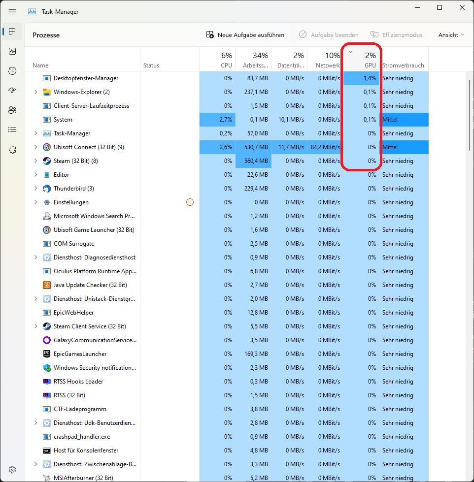This screenshot has height=482, width=474.
Task: Sort by the CPU column header
Action: (x=217, y=60)
